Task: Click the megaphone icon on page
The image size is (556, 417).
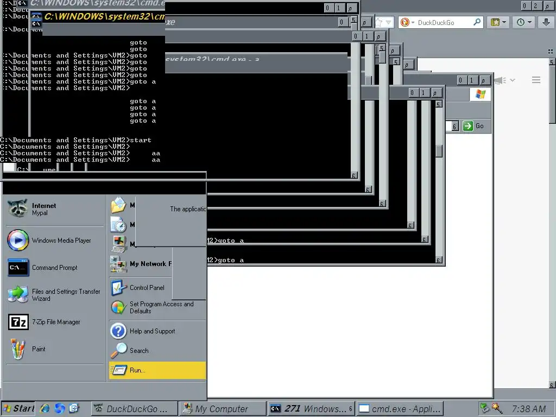Action: click(500, 80)
